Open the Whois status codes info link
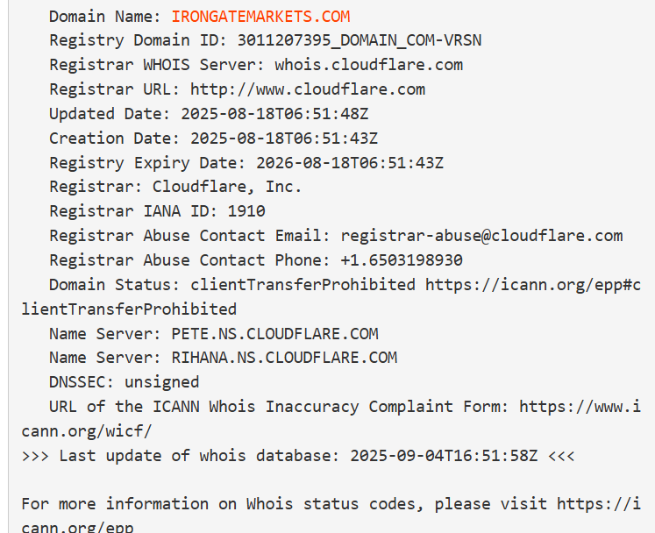 pyautogui.click(x=599, y=504)
